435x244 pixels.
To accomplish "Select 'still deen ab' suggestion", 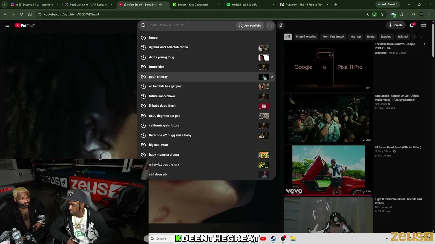I will pyautogui.click(x=206, y=174).
